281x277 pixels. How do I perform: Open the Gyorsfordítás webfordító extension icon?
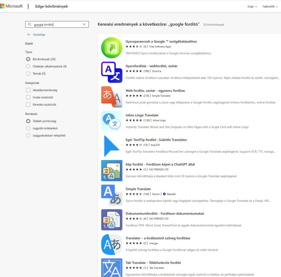click(x=112, y=72)
